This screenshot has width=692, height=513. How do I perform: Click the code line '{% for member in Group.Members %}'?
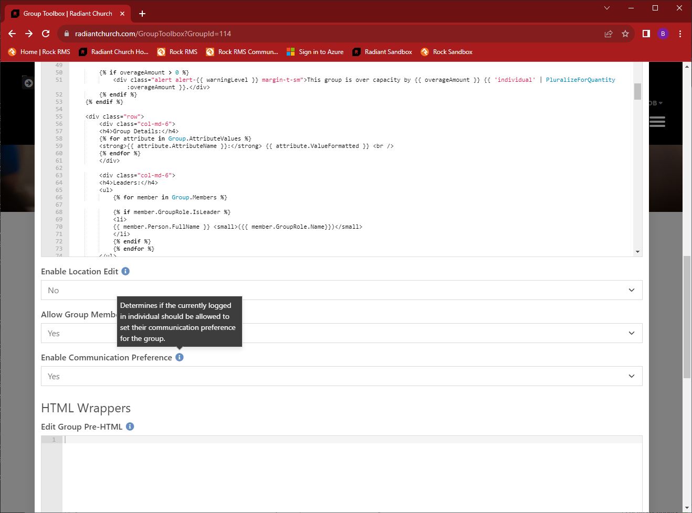tap(170, 197)
